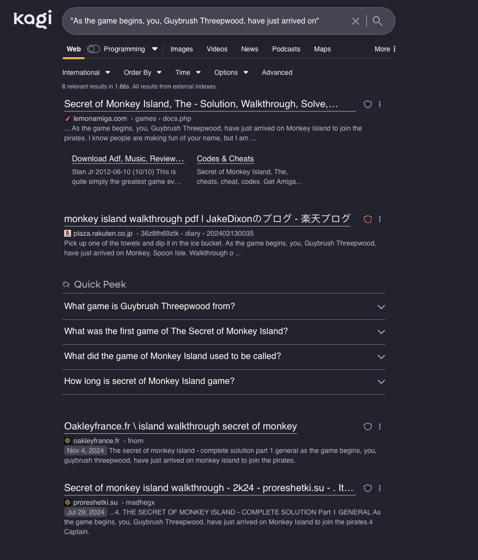478x560 pixels.
Task: Click shield icon beside lemonamiga result
Action: coord(368,104)
